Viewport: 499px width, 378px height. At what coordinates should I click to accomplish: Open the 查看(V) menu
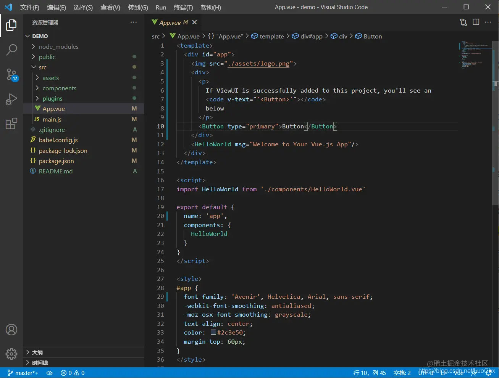point(110,7)
